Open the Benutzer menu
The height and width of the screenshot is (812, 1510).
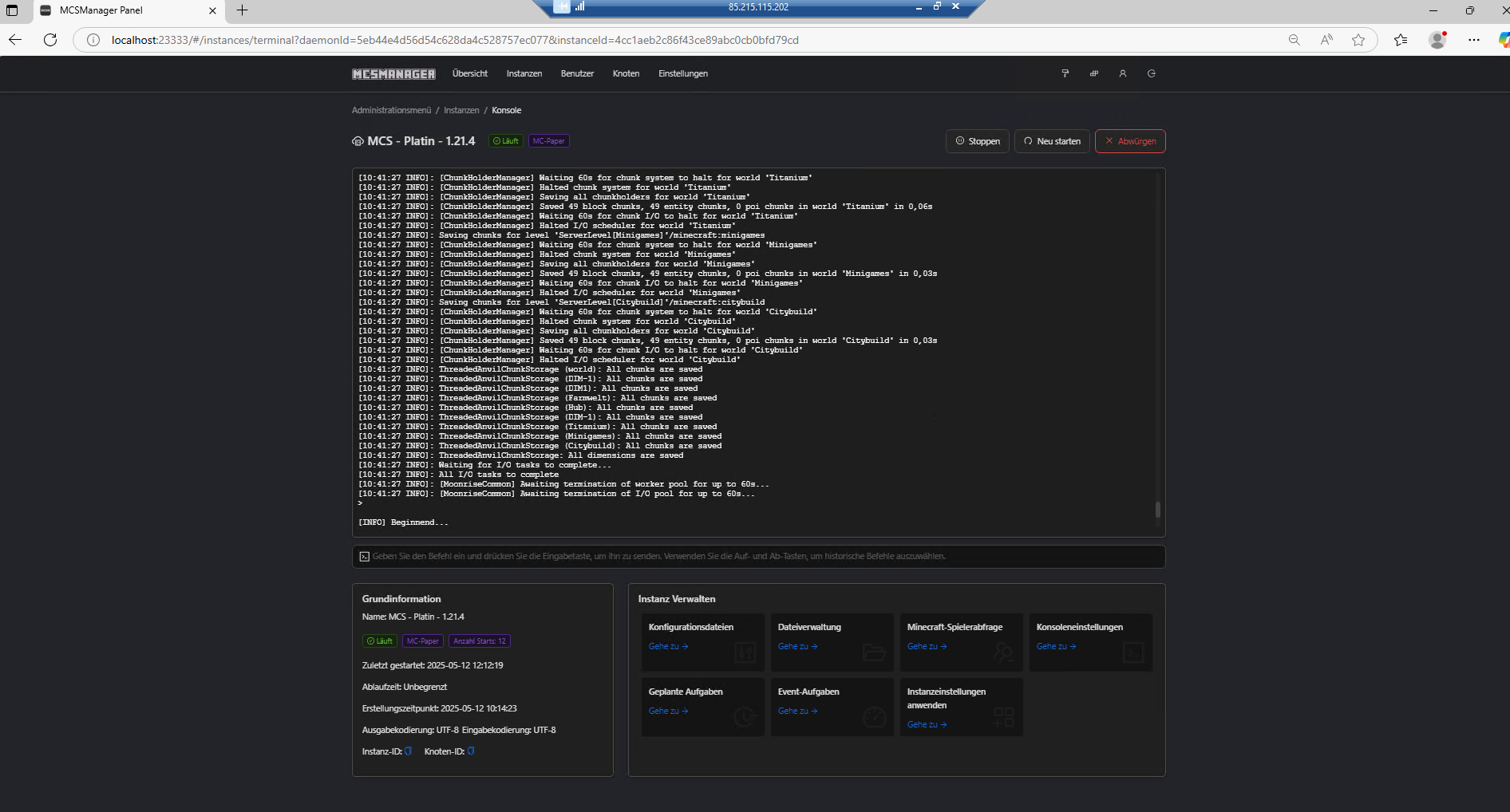coord(577,73)
